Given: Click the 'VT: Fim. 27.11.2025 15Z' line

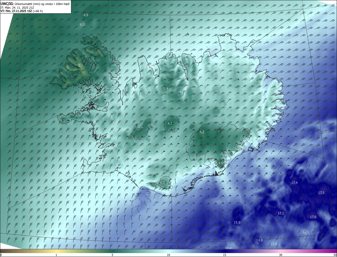Looking at the screenshot, I should click(x=22, y=11).
